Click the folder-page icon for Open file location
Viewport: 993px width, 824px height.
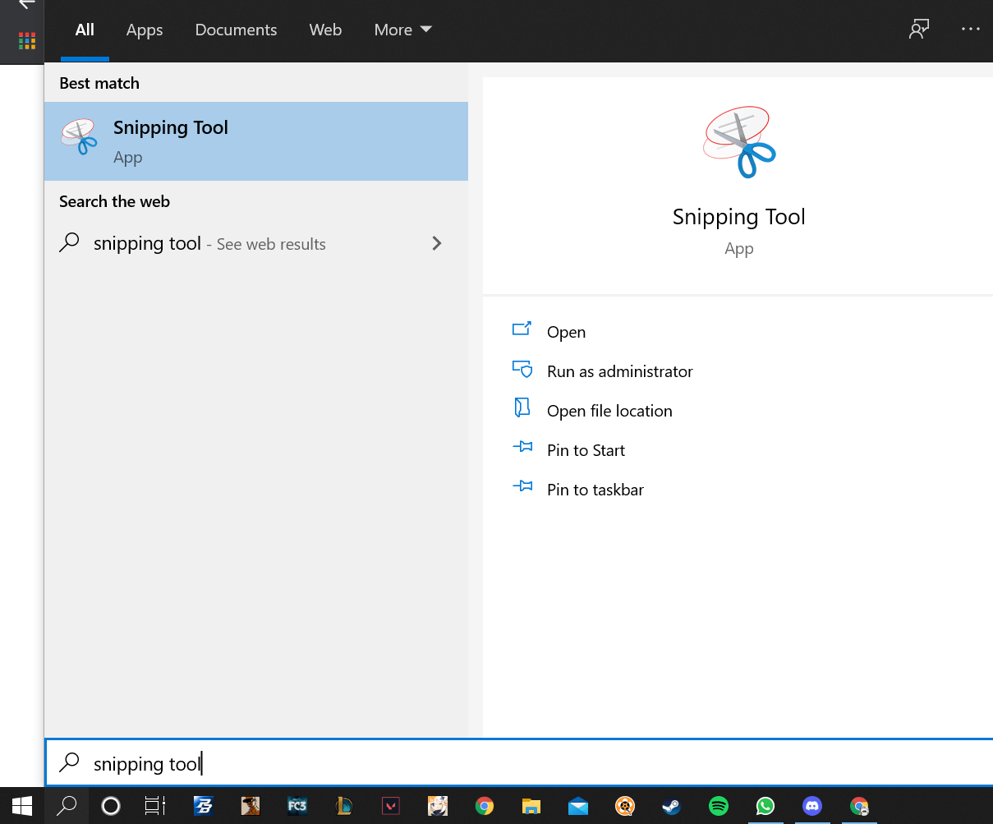522,408
